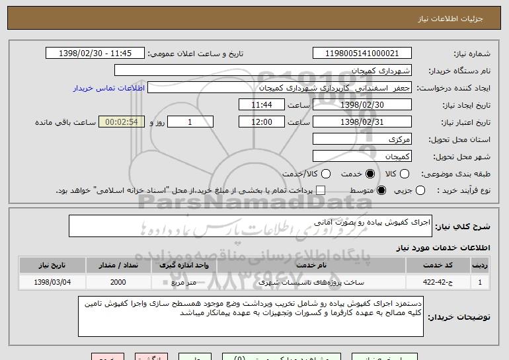Click the remaining days field showing 1
509x360 pixels.
(190, 122)
